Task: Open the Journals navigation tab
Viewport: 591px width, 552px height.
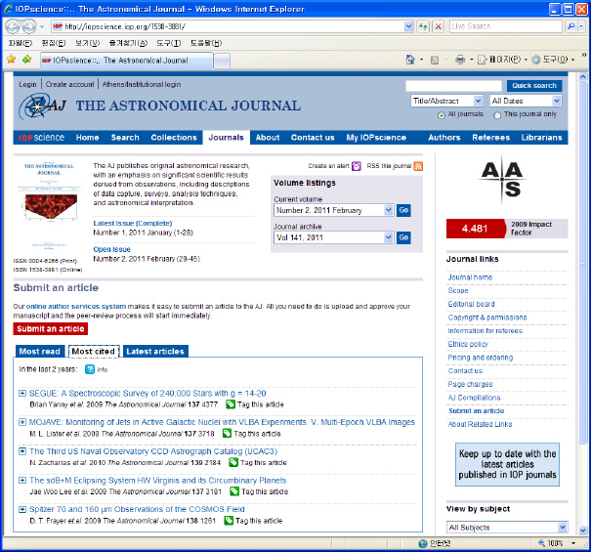Action: tap(227, 137)
